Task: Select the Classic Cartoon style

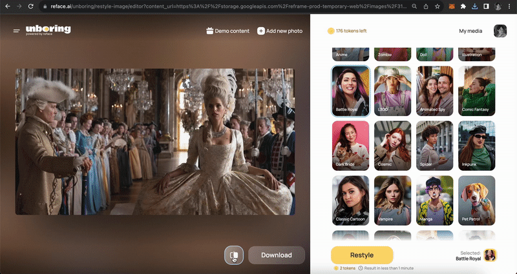Action: [x=350, y=201]
